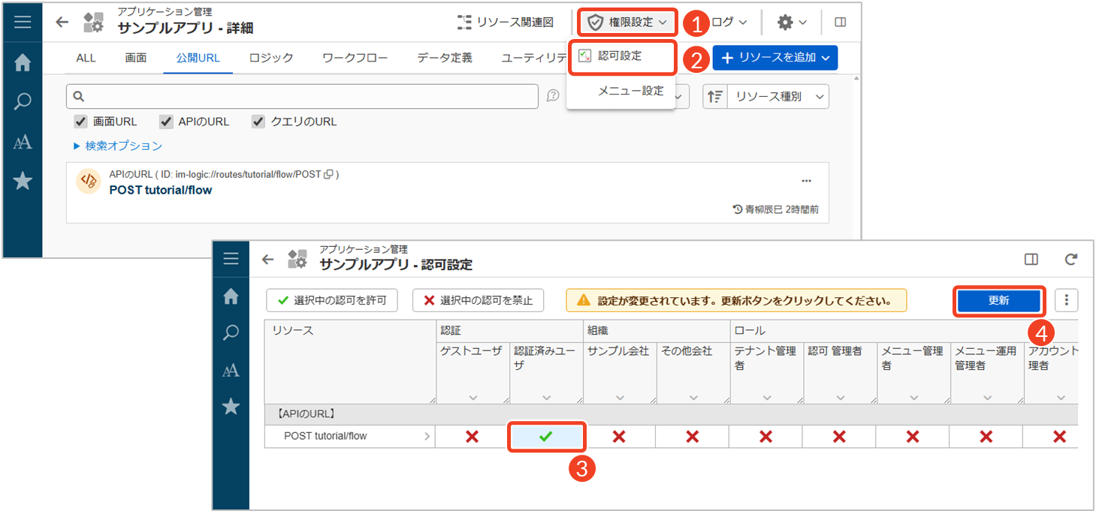Image resolution: width=1096 pixels, height=514 pixels.
Task: Click the sort order icon beside リソース種別
Action: [x=714, y=97]
